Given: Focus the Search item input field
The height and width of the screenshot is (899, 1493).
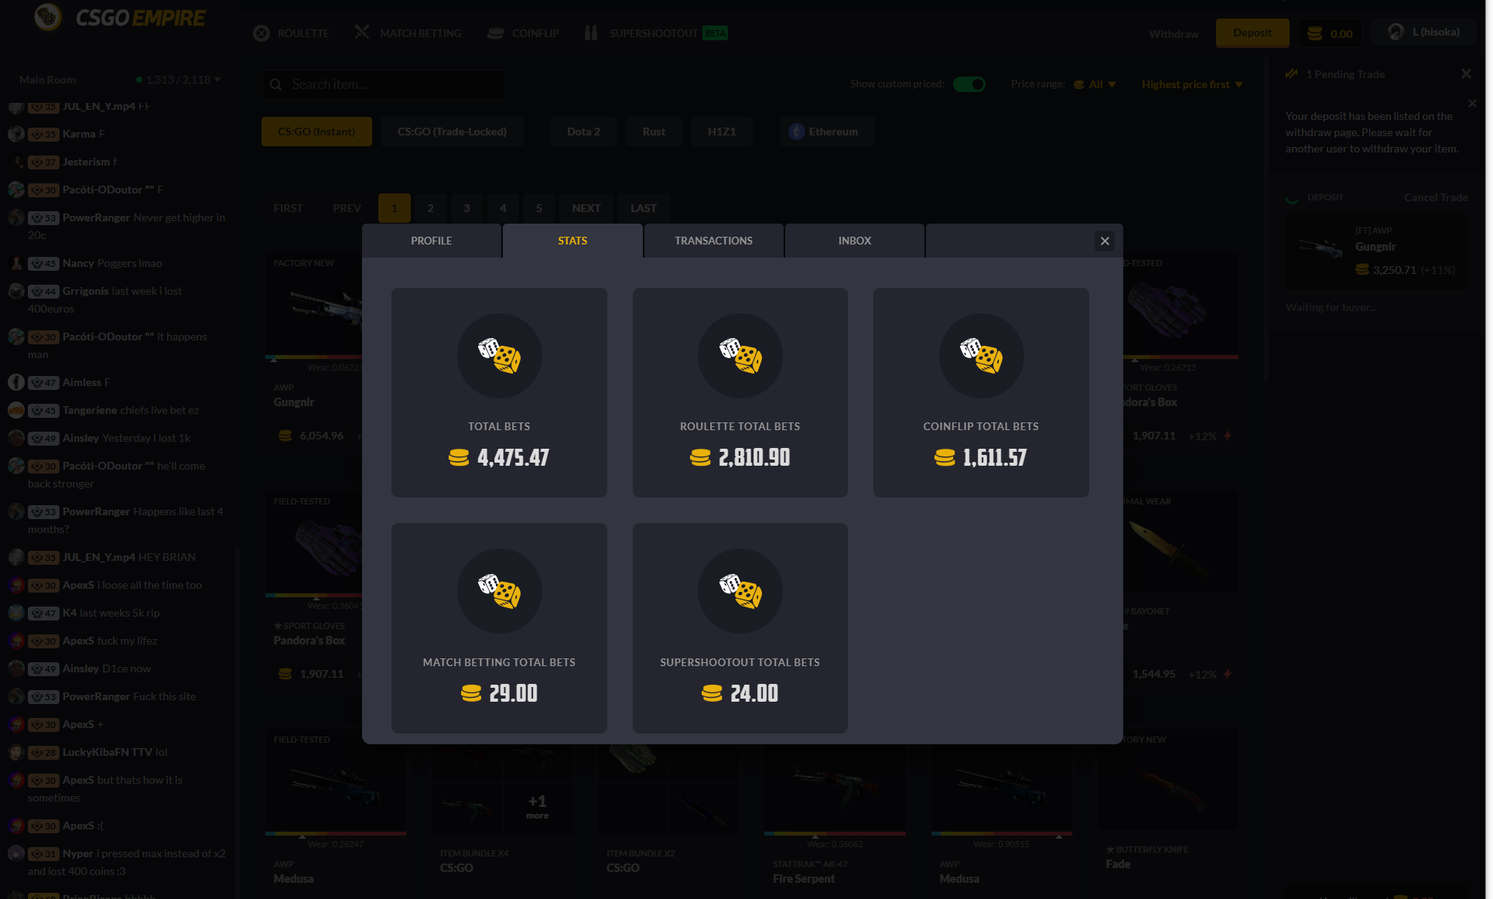Looking at the screenshot, I should click(x=384, y=84).
